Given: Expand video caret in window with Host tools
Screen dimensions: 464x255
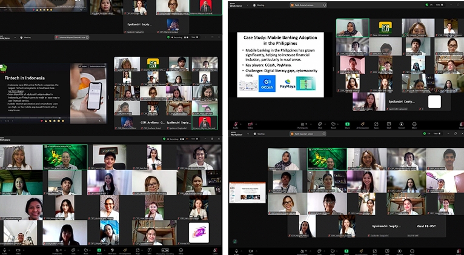Looking at the screenshot, I should tap(24, 250).
